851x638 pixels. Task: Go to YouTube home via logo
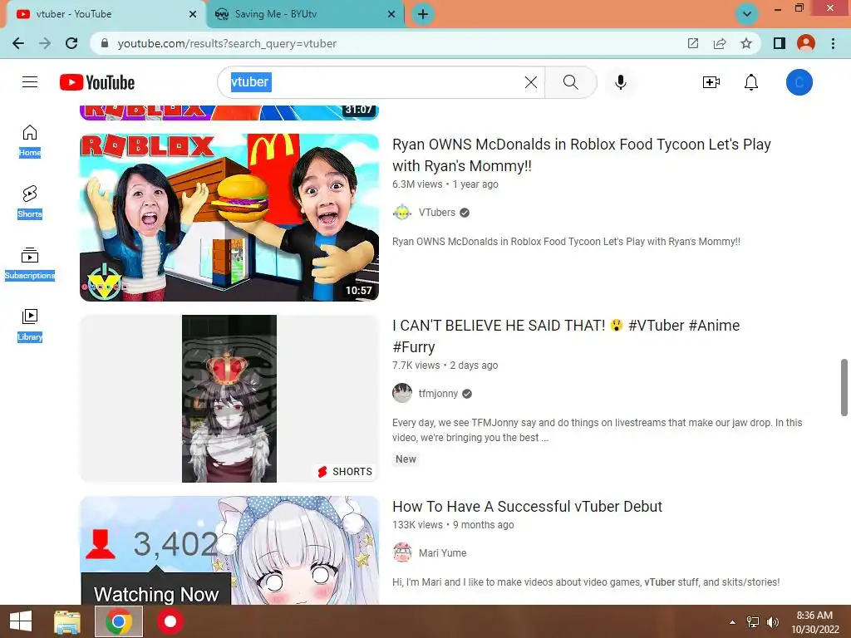[97, 82]
